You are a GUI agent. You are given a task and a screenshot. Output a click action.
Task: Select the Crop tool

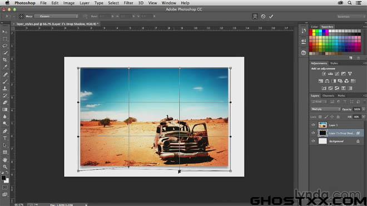[4, 60]
